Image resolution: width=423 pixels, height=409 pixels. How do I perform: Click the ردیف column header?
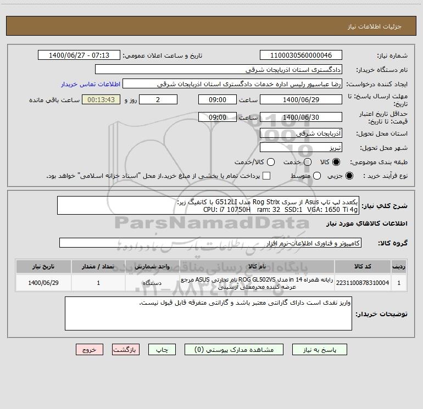[x=399, y=266]
